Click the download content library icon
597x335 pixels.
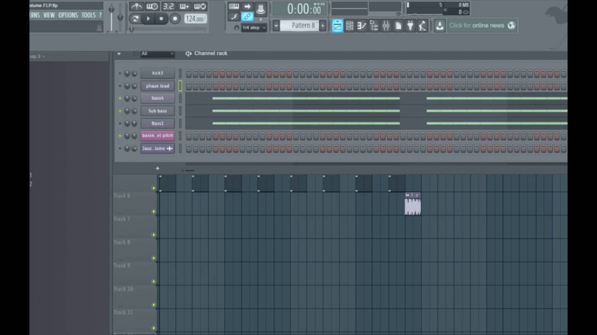[x=439, y=26]
